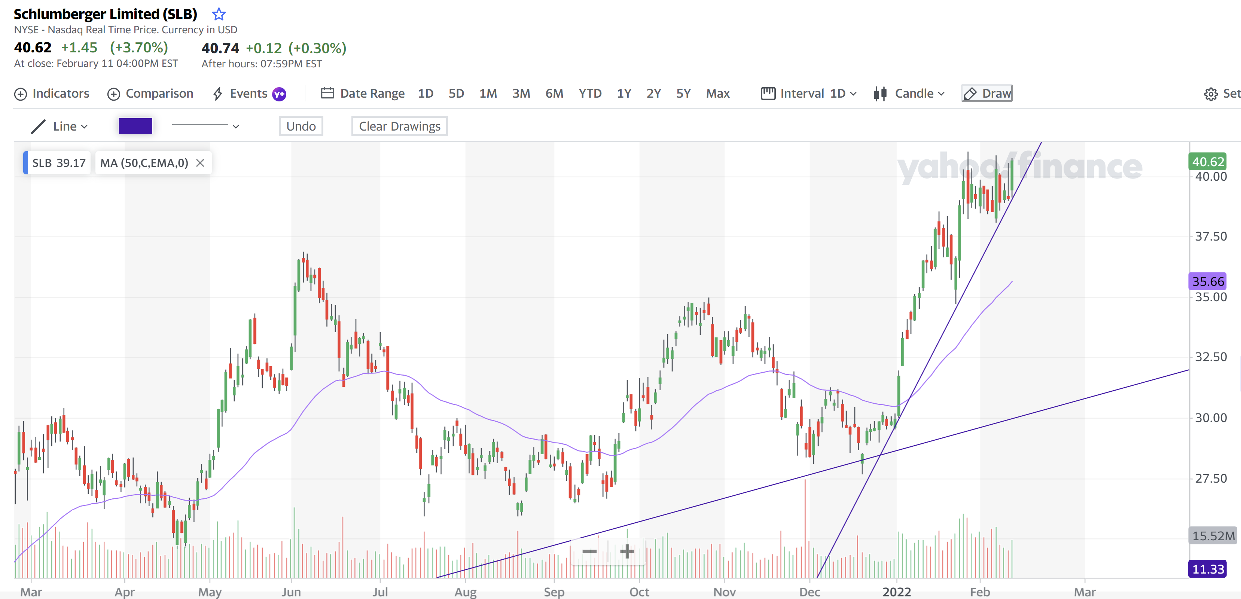
Task: Click the Date Range calendar icon
Action: pos(327,93)
